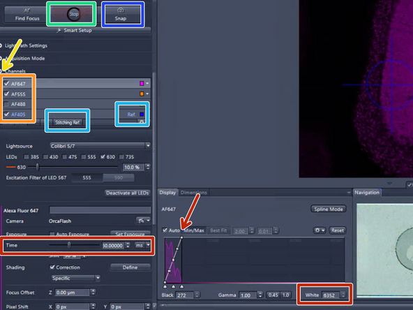Open the Display panel options arrow
Screen dimensions: 413x310
tap(349, 193)
